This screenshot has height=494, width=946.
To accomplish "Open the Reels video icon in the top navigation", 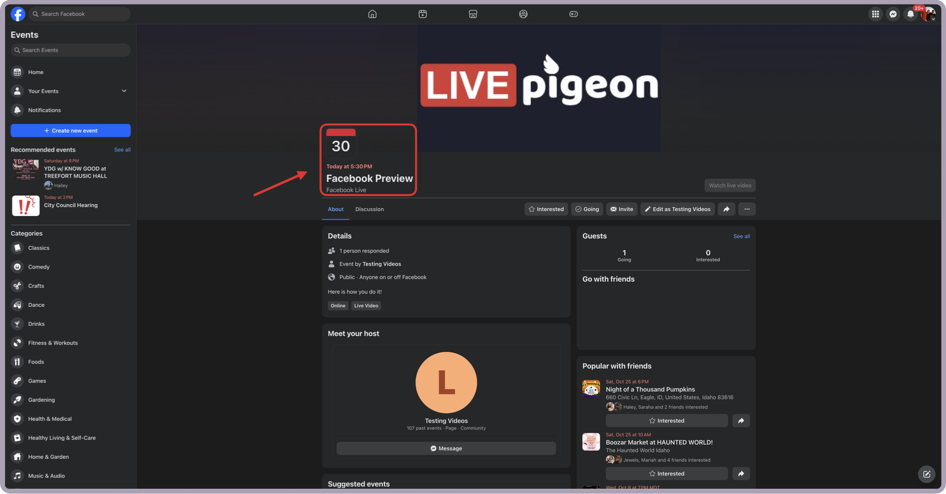I will (423, 14).
